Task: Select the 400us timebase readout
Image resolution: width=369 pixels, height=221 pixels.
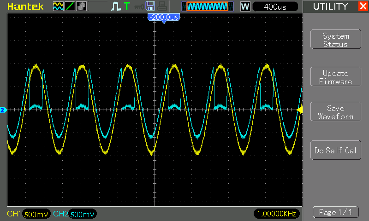Action: coord(275,6)
